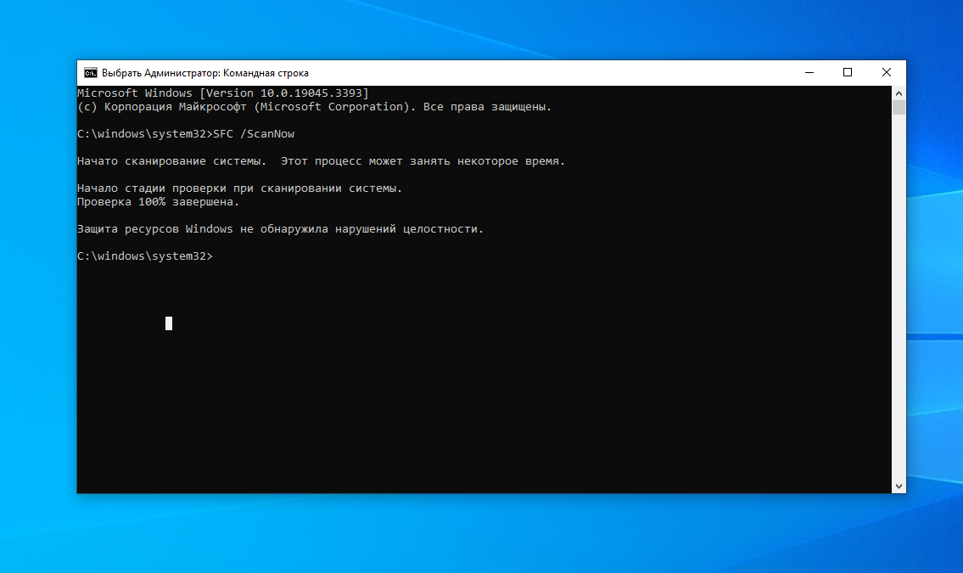Click the window title text 'Командная строка'
The width and height of the screenshot is (963, 573).
coord(266,73)
